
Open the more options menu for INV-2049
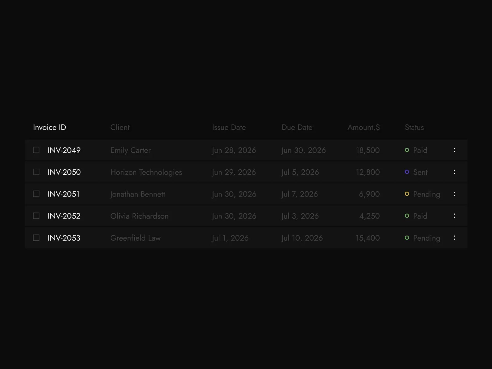pyautogui.click(x=454, y=150)
